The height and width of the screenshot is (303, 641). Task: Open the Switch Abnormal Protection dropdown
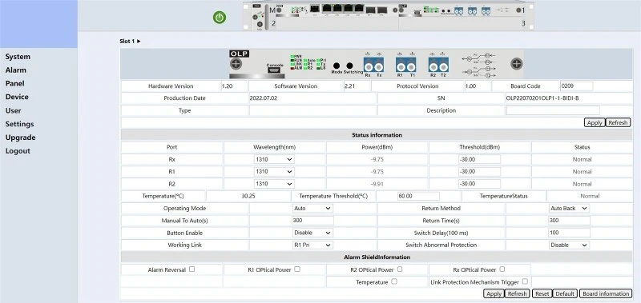click(x=569, y=245)
